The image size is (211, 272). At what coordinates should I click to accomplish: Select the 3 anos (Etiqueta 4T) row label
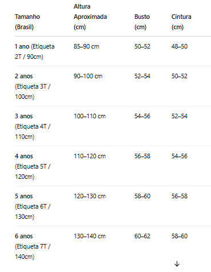pyautogui.click(x=33, y=126)
